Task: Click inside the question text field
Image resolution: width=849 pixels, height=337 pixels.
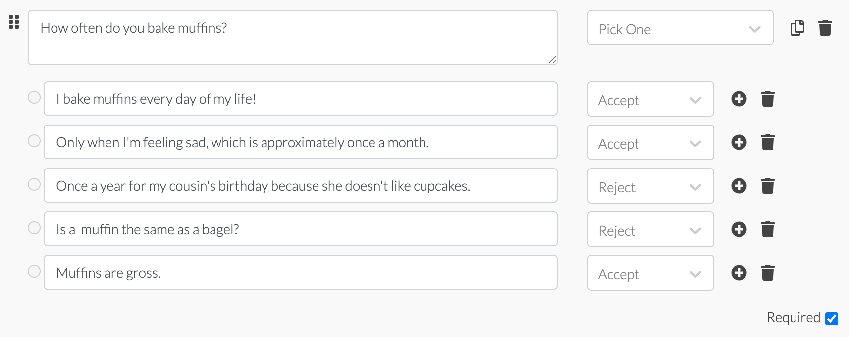Action: 292,37
